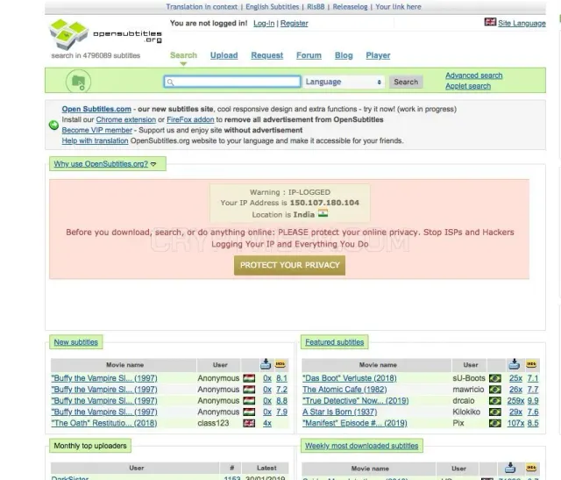Click 259x download count for True Detective
Viewport: 561px width, 480px height.
(x=515, y=400)
